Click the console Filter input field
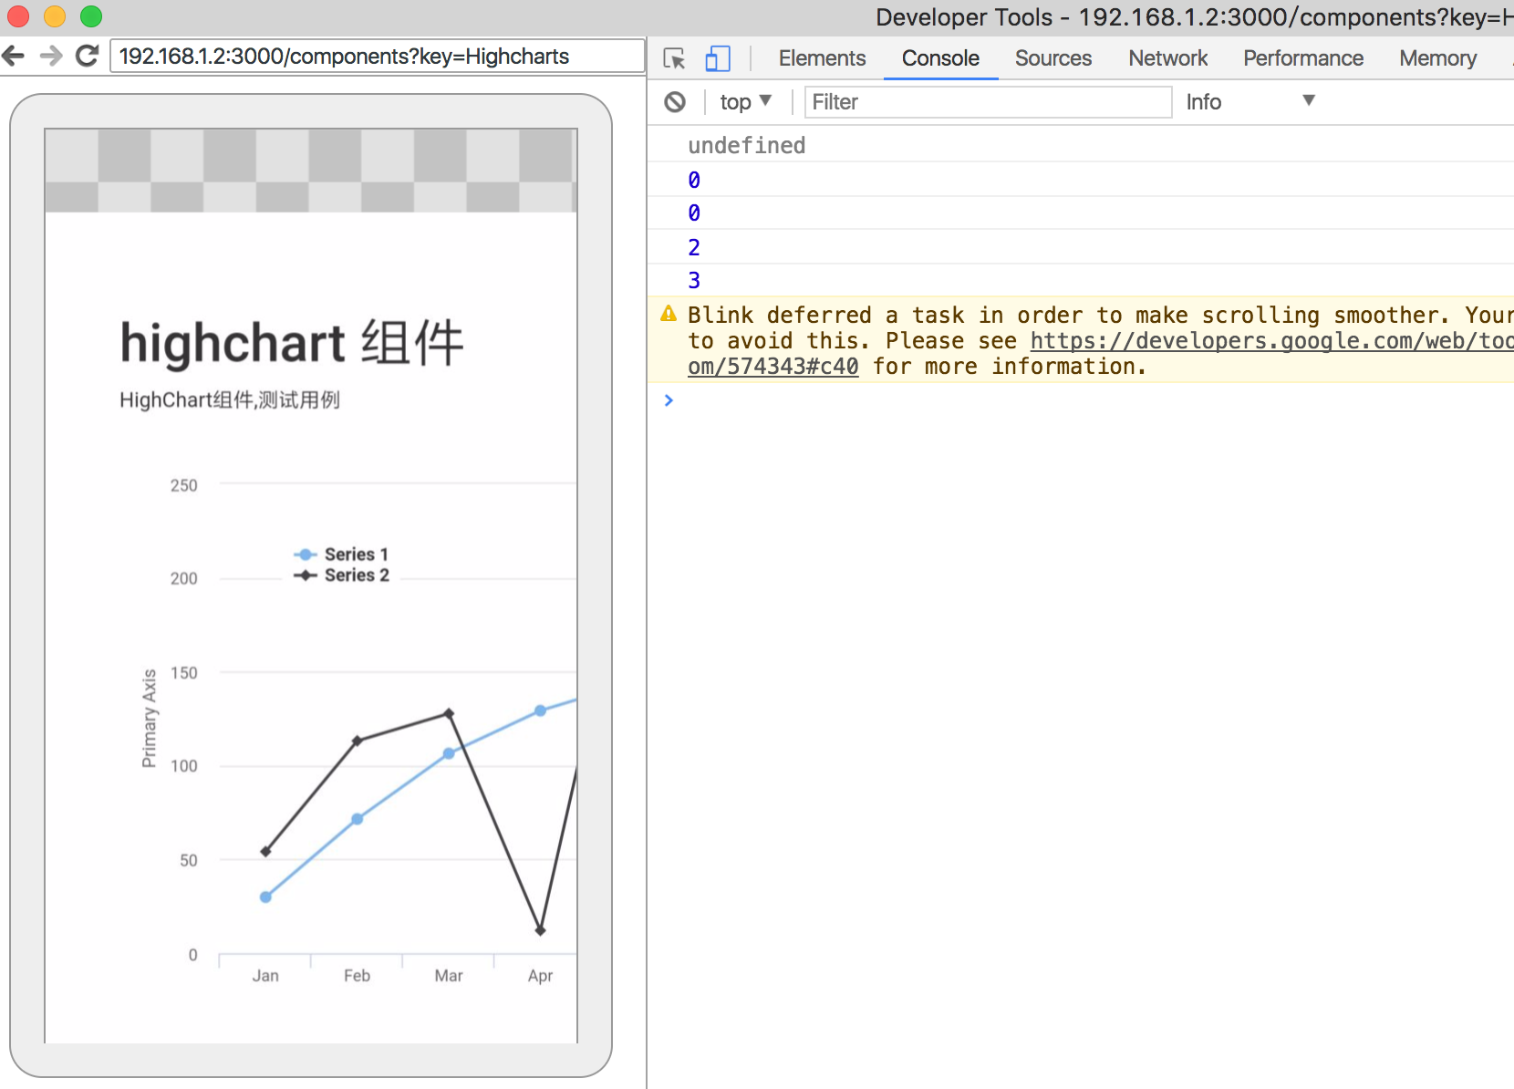1514x1089 pixels. click(988, 102)
